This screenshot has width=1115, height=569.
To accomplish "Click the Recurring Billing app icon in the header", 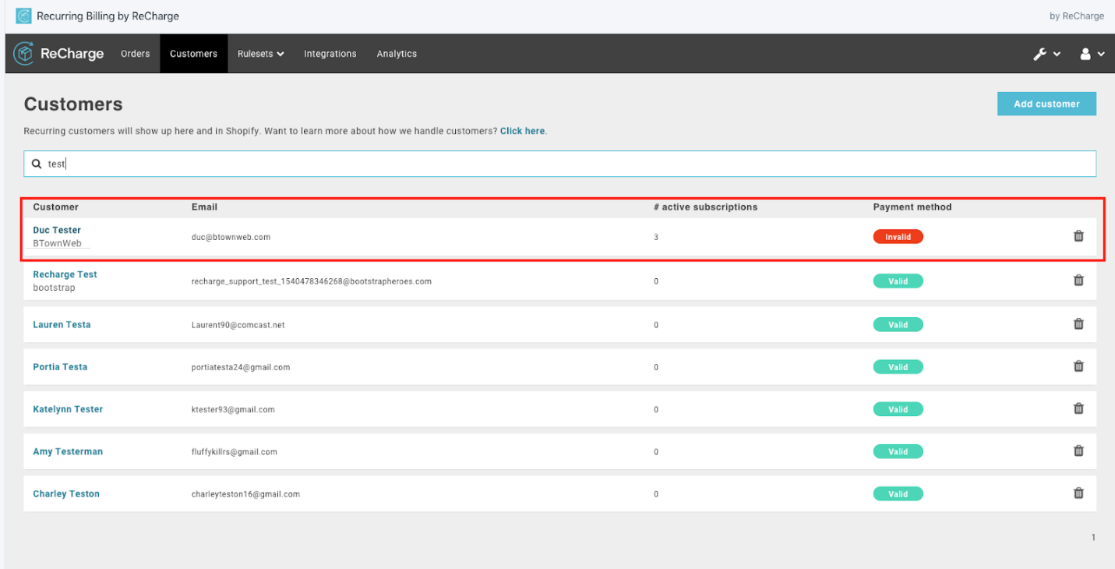I will pyautogui.click(x=24, y=16).
